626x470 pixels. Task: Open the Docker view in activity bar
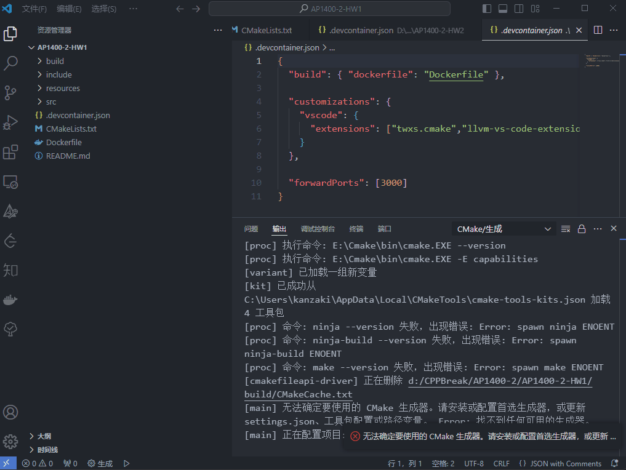coord(10,300)
